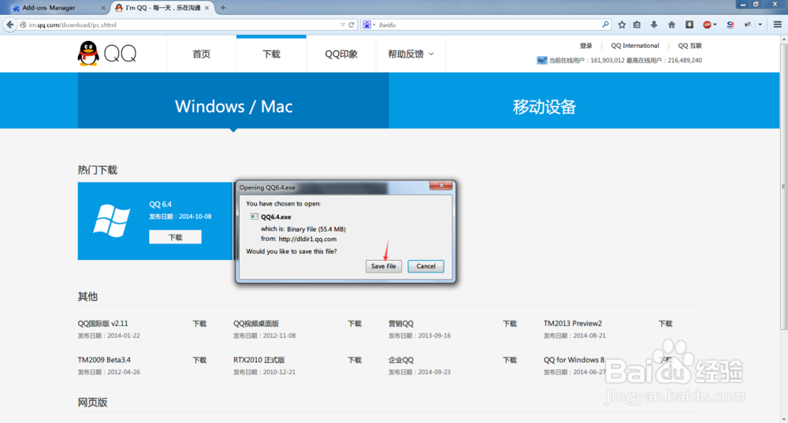The width and height of the screenshot is (788, 423).
Task: Click the extension icon beside the S! icon
Action: 748,24
